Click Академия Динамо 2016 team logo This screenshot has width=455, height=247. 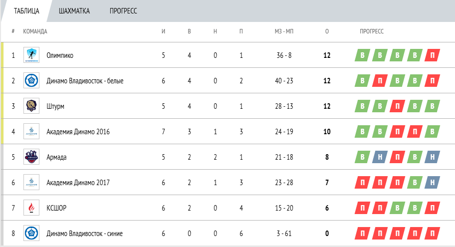coord(31,131)
